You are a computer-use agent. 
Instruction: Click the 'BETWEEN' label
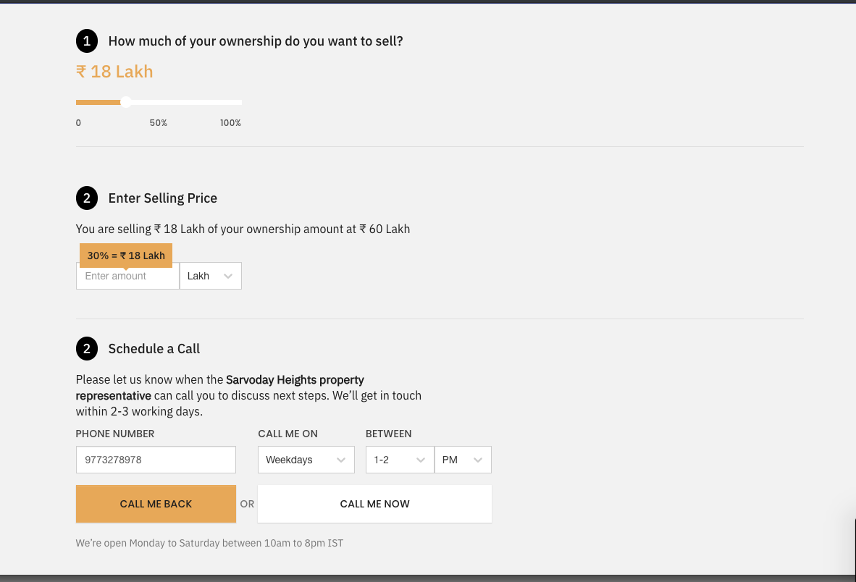[389, 434]
